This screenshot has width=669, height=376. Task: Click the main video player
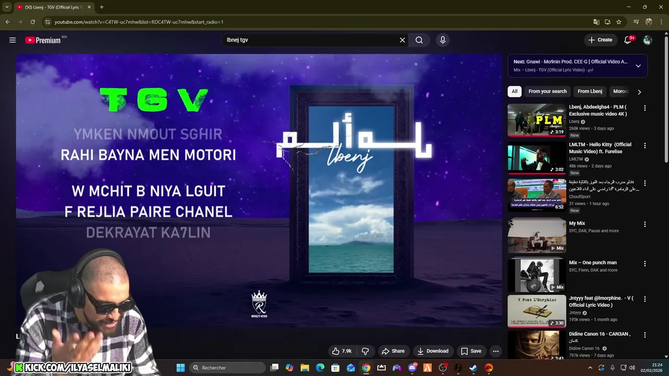259,191
